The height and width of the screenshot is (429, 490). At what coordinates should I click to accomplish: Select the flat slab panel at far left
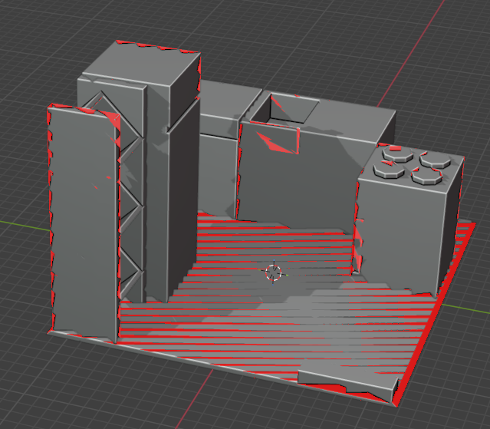tap(83, 223)
